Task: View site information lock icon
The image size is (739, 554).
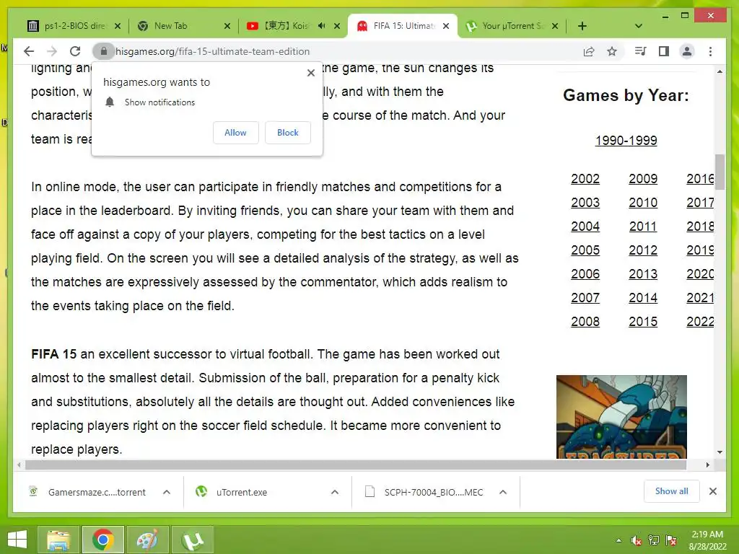Action: 104,51
